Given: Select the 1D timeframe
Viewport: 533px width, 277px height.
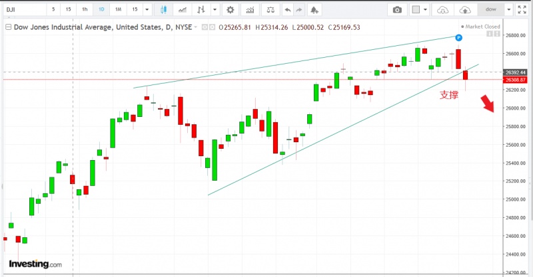Looking at the screenshot, I should [x=101, y=10].
